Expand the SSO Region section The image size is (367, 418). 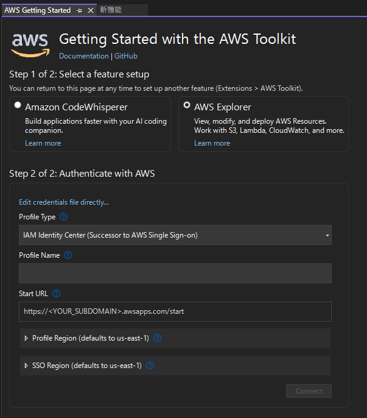pyautogui.click(x=26, y=366)
